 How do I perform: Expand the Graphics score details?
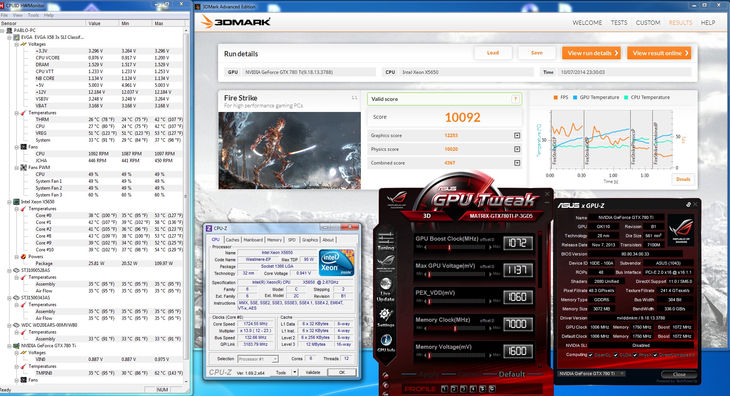coord(517,136)
